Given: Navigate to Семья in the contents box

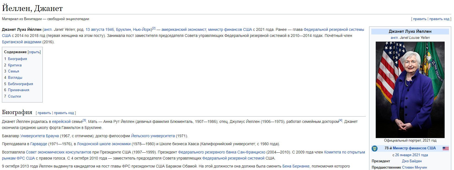Looking at the screenshot, I should pyautogui.click(x=14, y=71).
